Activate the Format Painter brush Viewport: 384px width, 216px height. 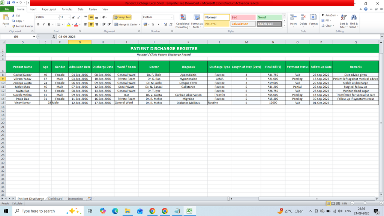pyautogui.click(x=22, y=26)
